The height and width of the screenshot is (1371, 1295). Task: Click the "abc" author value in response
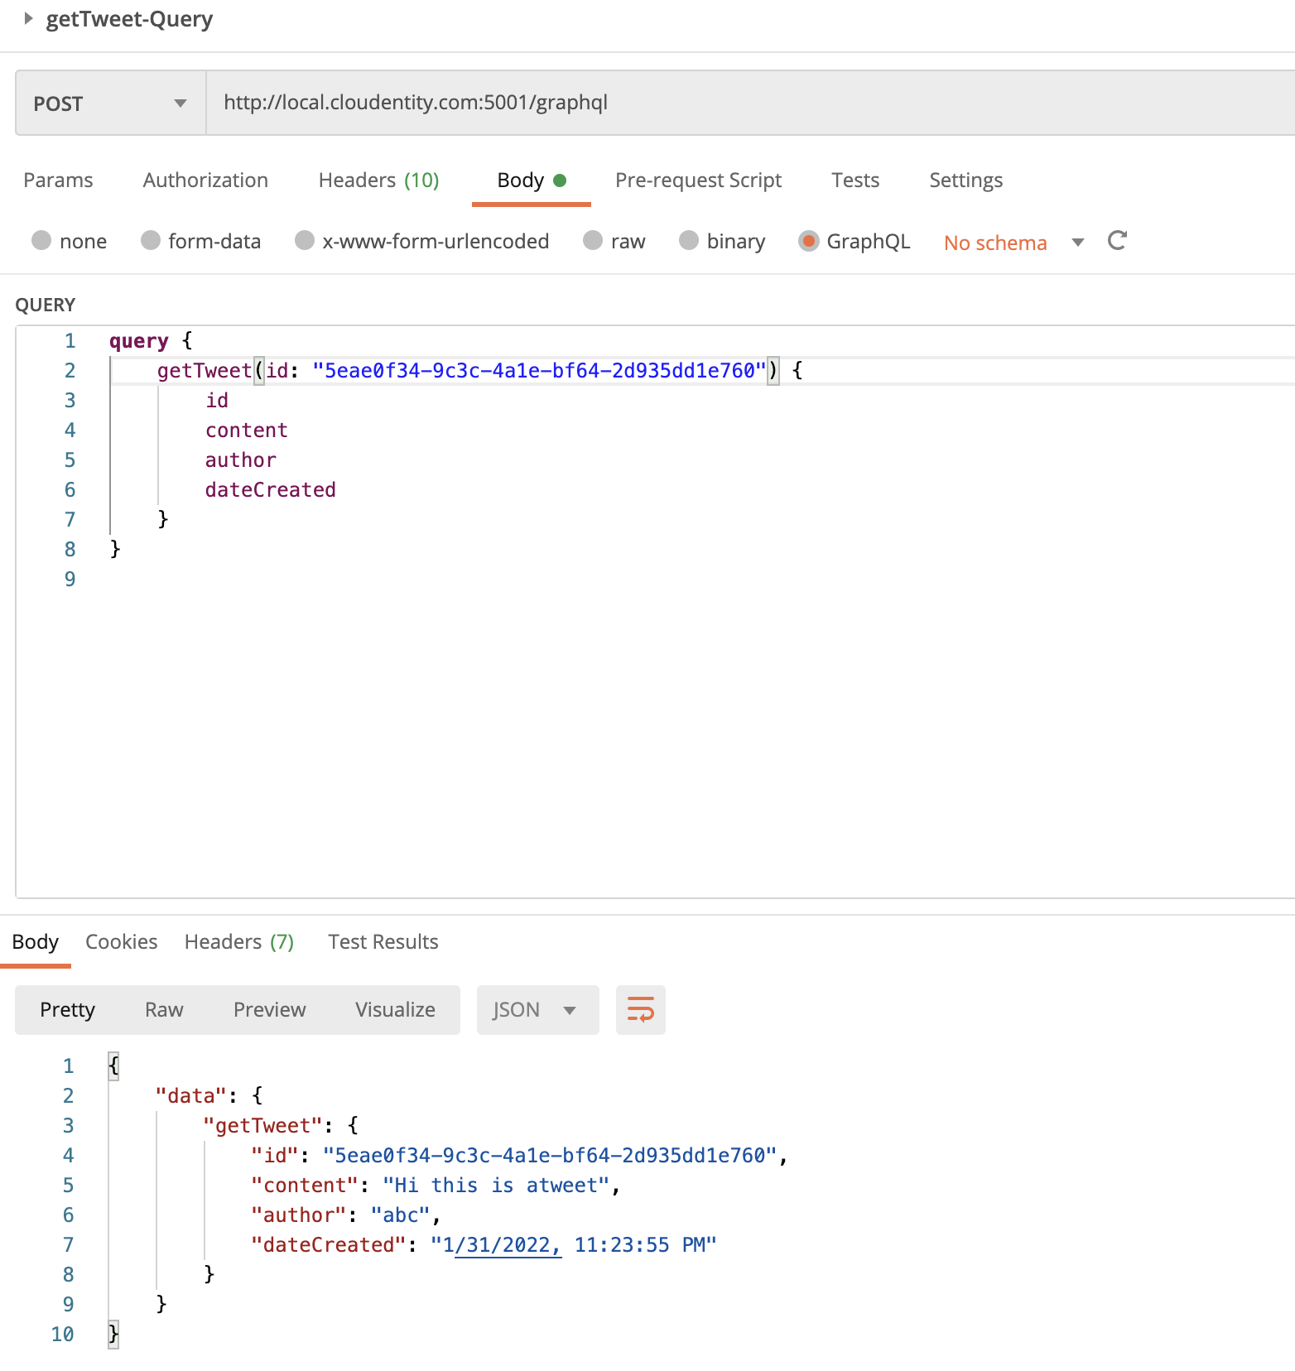coord(401,1215)
